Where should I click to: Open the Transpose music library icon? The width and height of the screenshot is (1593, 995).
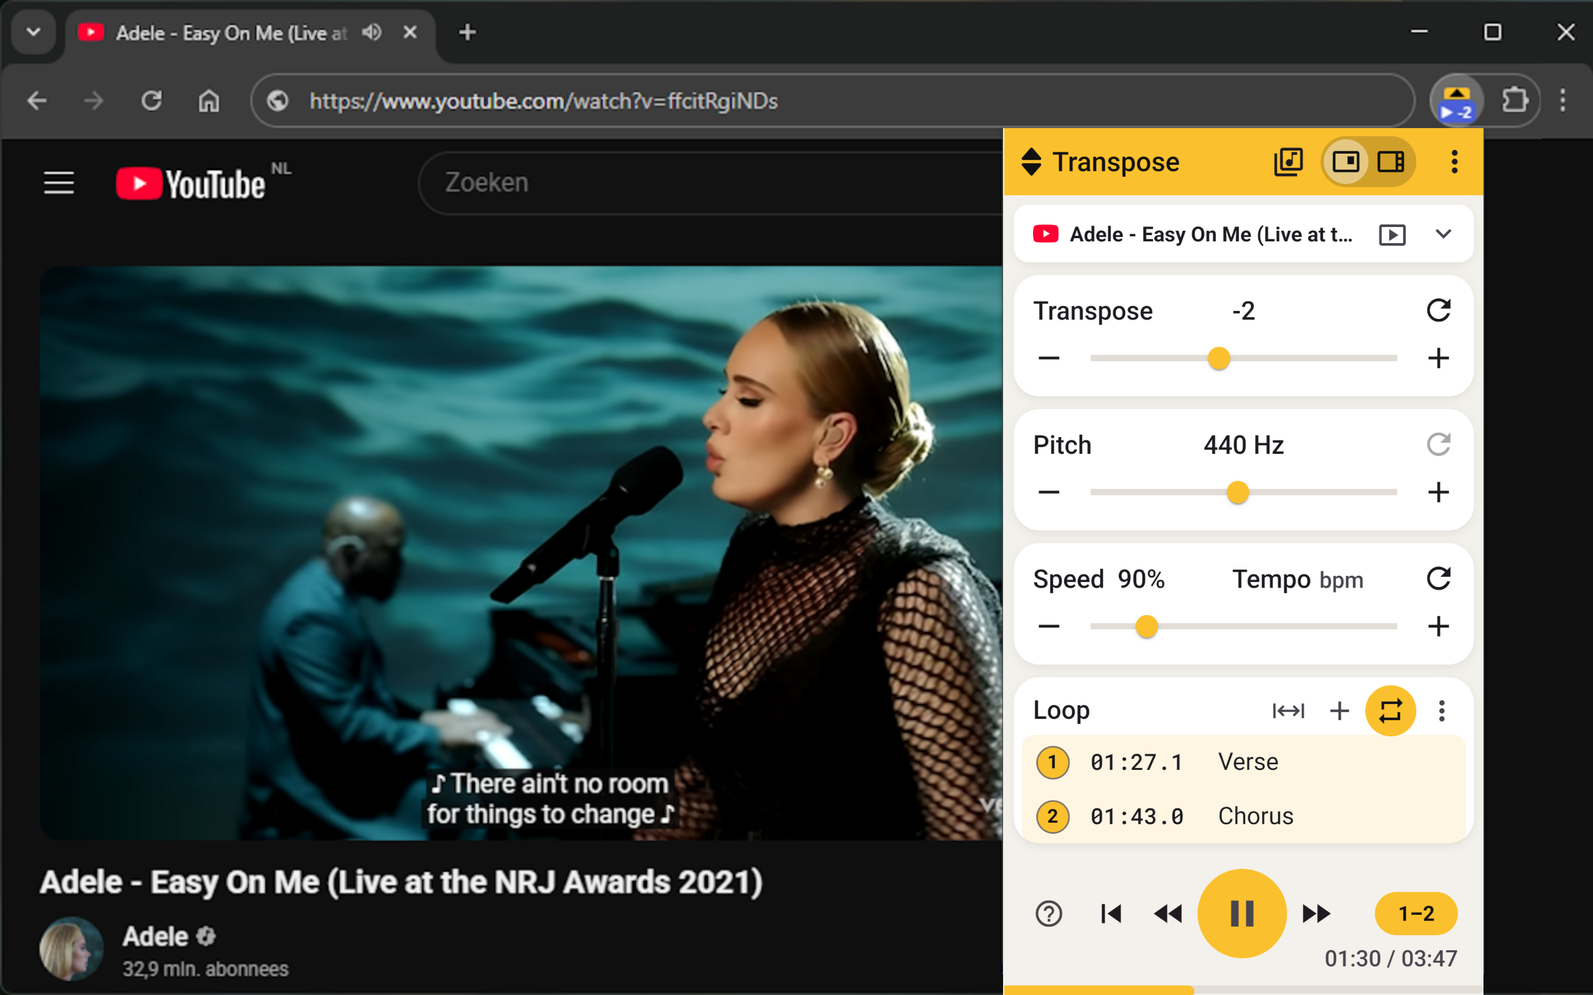pos(1288,162)
